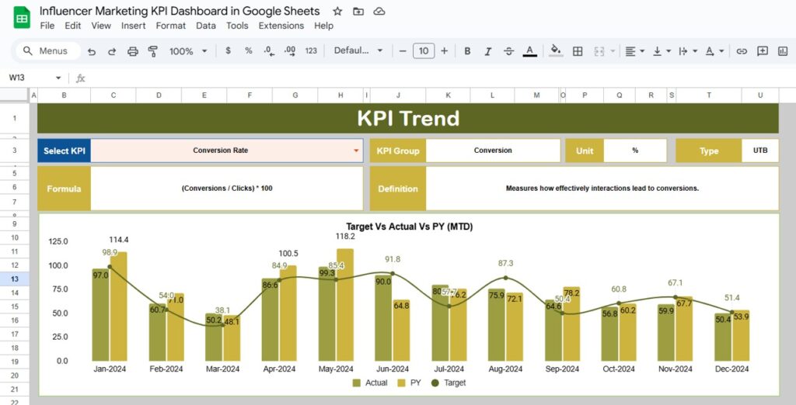Screen dimensions: 796x405
Task: Select row header 13
Action: pos(14,279)
